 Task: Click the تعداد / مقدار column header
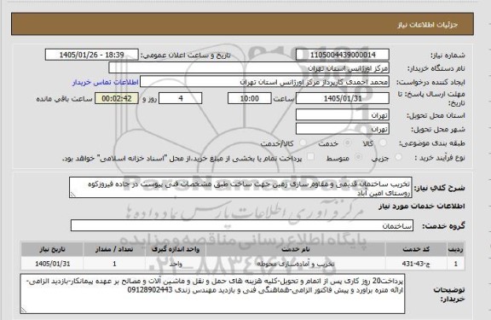114,249
